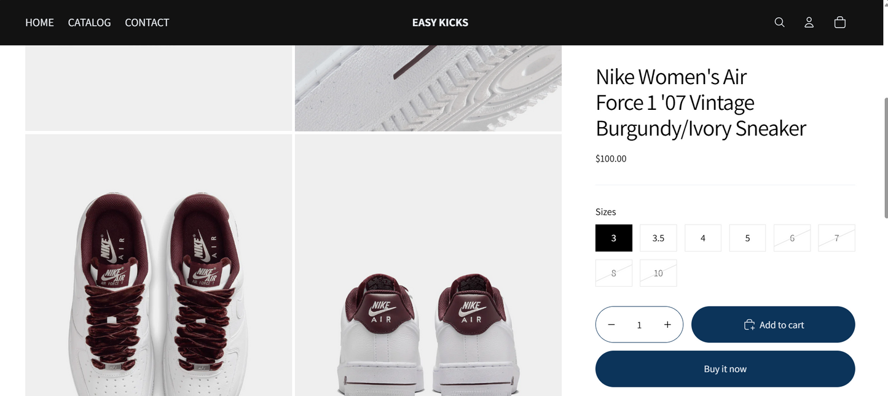Open the shopping cart icon
The width and height of the screenshot is (888, 396).
coord(840,23)
